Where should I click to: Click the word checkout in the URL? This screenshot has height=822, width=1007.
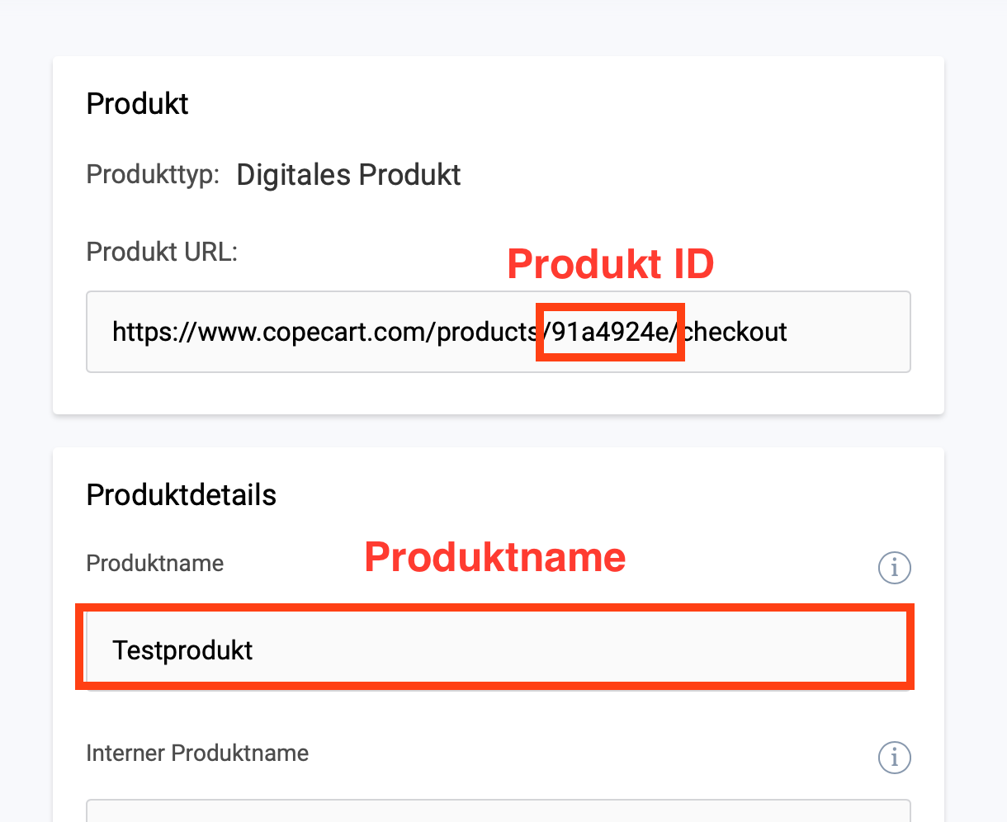click(736, 332)
